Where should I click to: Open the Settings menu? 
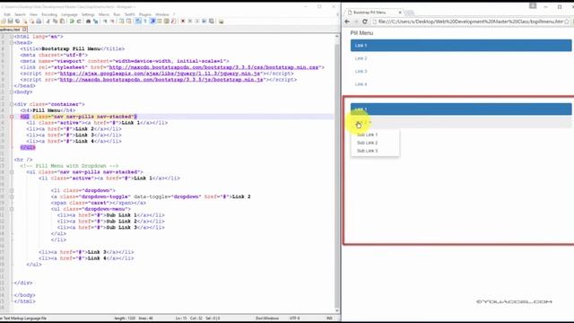click(88, 14)
